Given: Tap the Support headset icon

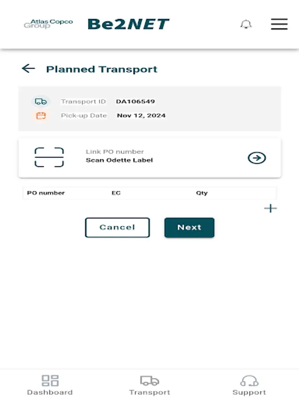Looking at the screenshot, I should click(x=249, y=380).
